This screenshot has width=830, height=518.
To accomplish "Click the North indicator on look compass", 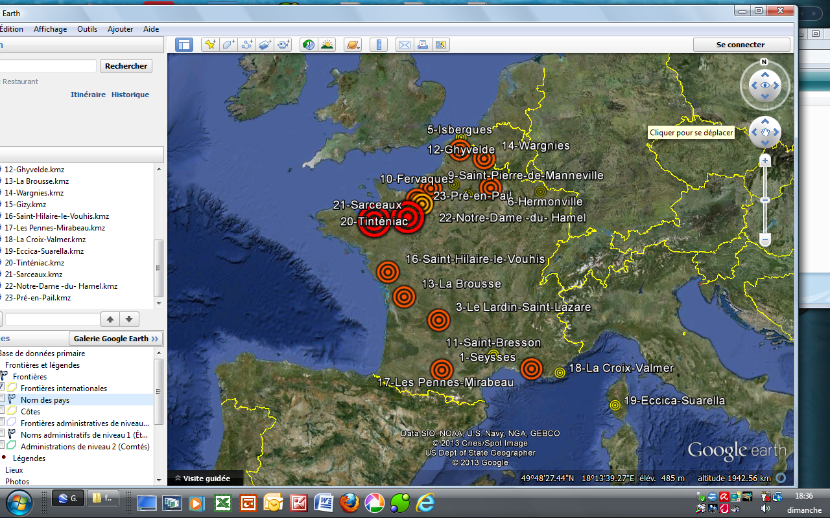I will [x=764, y=62].
